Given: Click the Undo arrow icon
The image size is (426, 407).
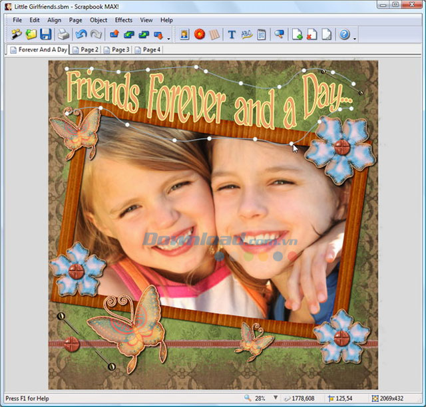Looking at the screenshot, I should pos(81,35).
